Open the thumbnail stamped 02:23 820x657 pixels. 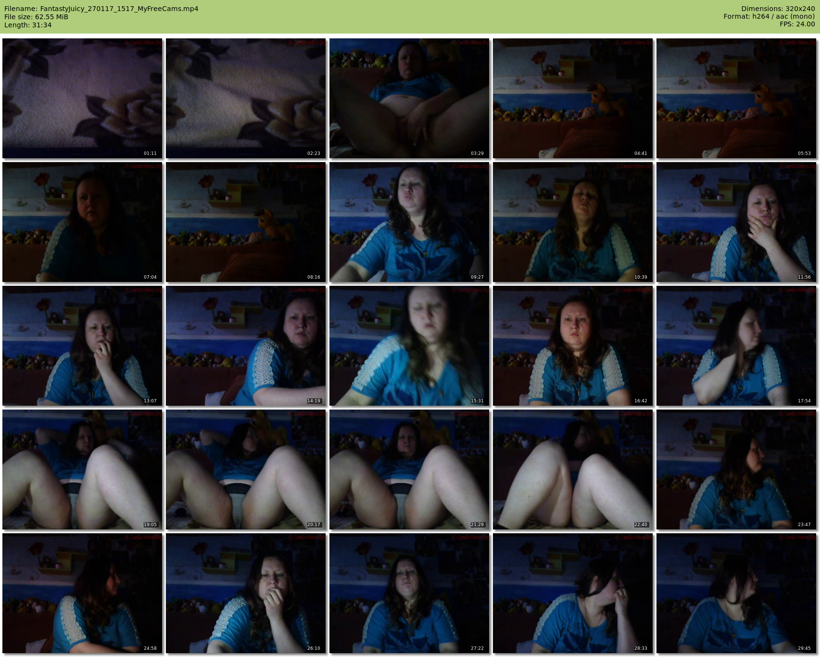(246, 98)
